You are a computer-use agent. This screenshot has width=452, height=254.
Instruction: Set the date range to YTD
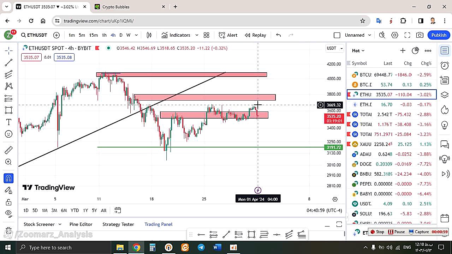click(x=75, y=210)
